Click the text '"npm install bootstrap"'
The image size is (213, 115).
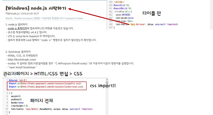pos(22,67)
